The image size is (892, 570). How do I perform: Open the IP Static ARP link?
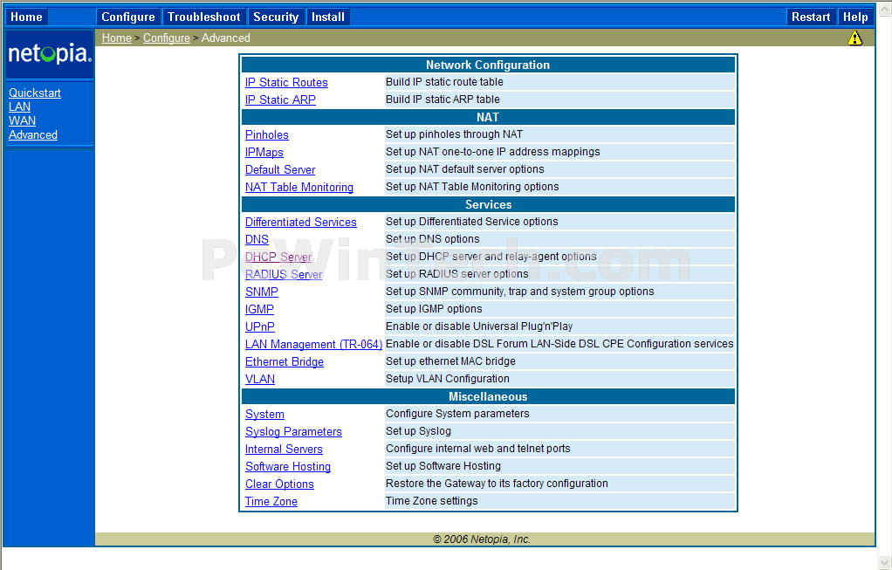point(280,100)
